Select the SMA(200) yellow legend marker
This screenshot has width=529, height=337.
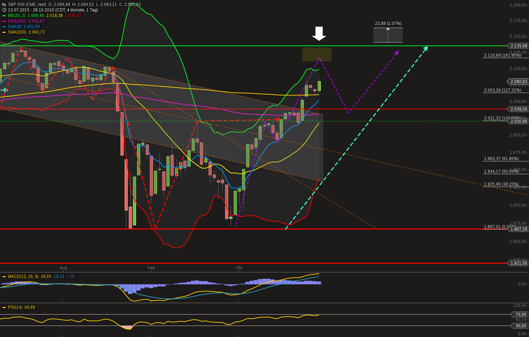(x=4, y=32)
